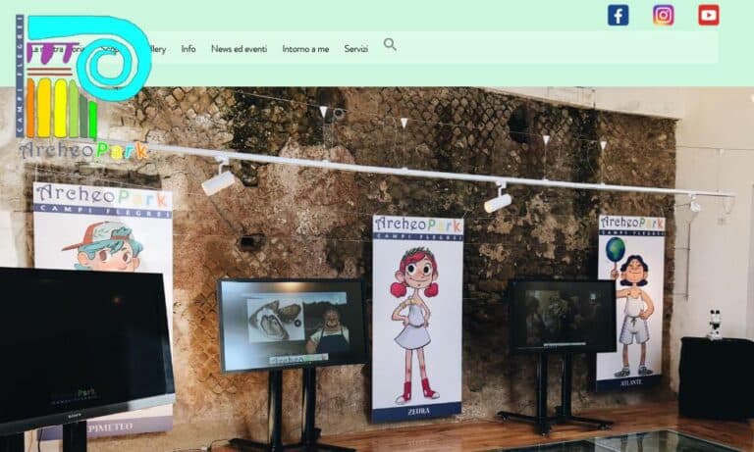The image size is (754, 452).
Task: Click the exhibition hall hero image
Action: click(x=377, y=269)
